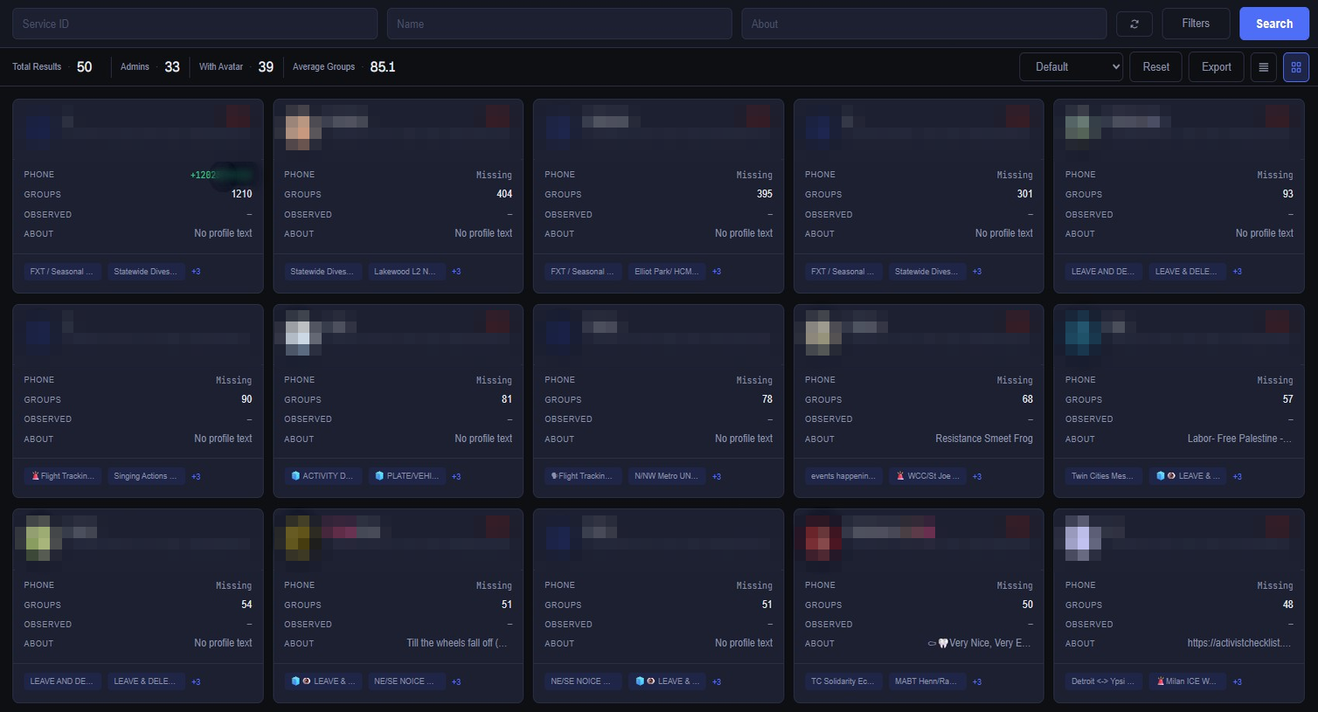Expand +3 tags on the 395-groups card

point(717,272)
